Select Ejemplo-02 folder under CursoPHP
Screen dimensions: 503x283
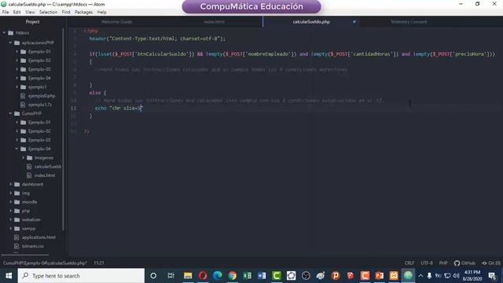point(39,131)
